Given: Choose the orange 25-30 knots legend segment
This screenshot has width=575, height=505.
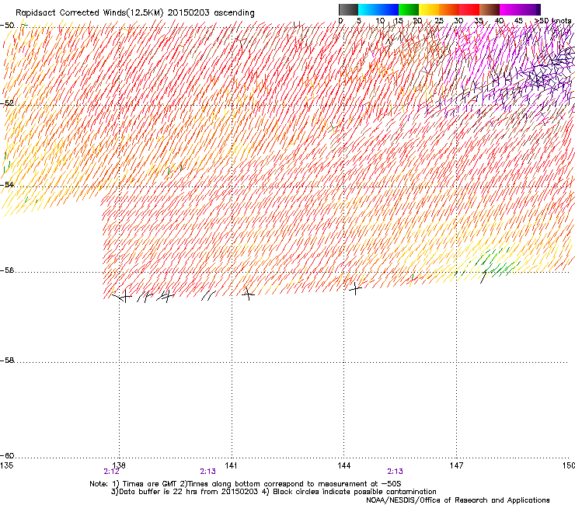Looking at the screenshot, I should coord(449,9).
